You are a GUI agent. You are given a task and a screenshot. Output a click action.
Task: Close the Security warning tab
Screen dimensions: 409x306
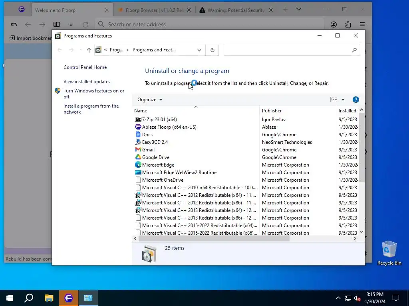coord(271,10)
